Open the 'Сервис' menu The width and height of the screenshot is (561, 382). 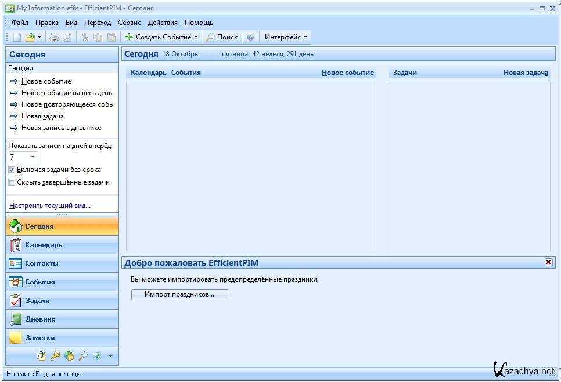click(x=129, y=23)
